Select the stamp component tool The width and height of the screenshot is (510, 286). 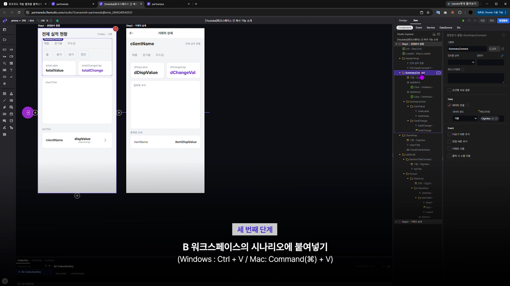click(11, 94)
